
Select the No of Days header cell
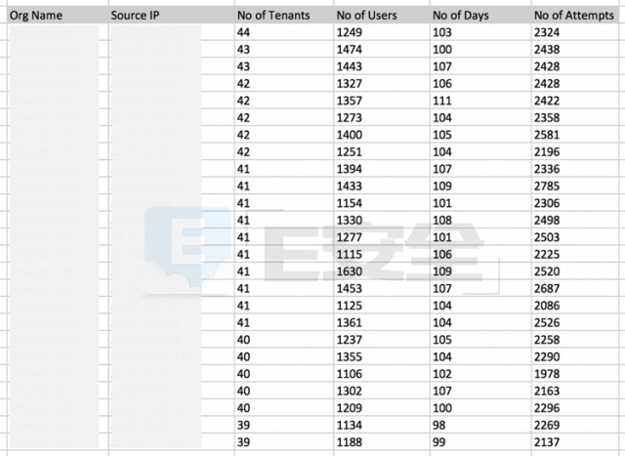point(480,16)
